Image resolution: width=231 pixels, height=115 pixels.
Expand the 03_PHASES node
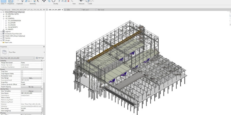pos(6,25)
